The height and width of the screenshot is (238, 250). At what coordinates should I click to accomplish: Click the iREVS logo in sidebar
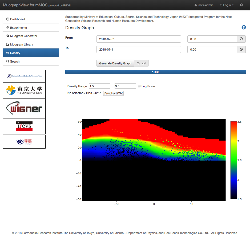(24, 126)
